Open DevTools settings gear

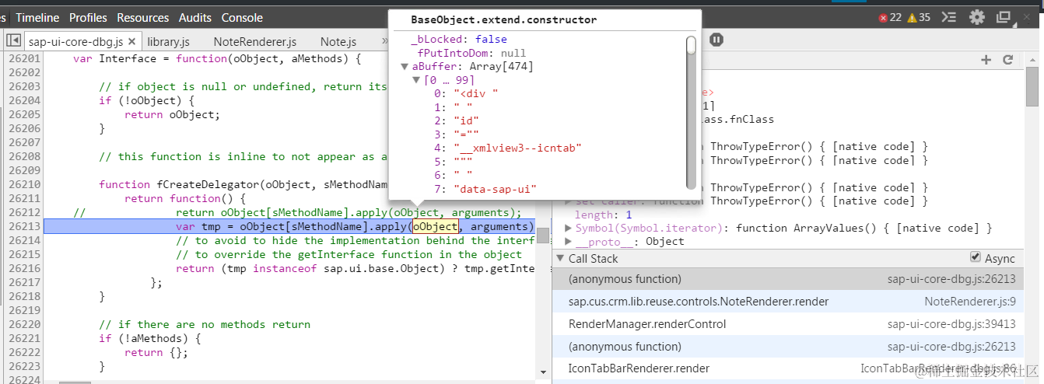(977, 17)
